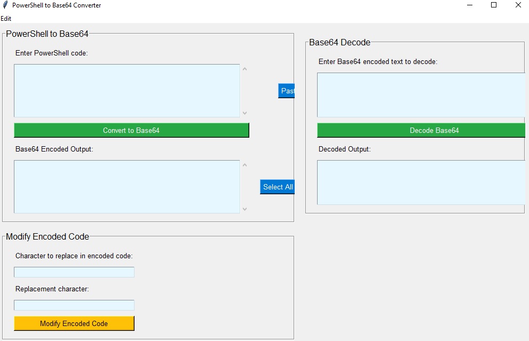Click the 'Base64 Decode' group title
The image size is (529, 341).
pyautogui.click(x=339, y=42)
